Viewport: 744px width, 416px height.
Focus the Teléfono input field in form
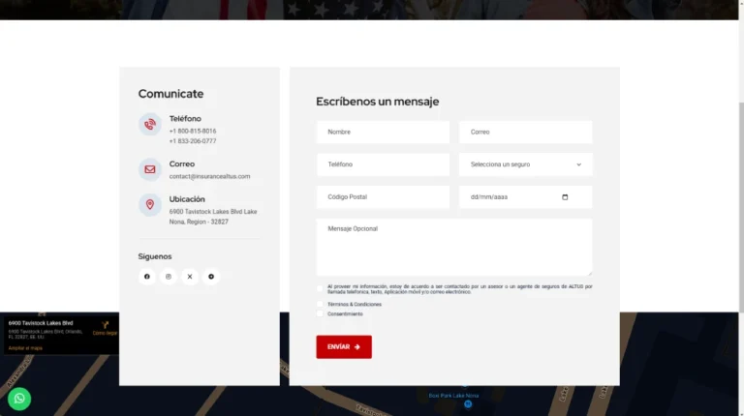[383, 164]
